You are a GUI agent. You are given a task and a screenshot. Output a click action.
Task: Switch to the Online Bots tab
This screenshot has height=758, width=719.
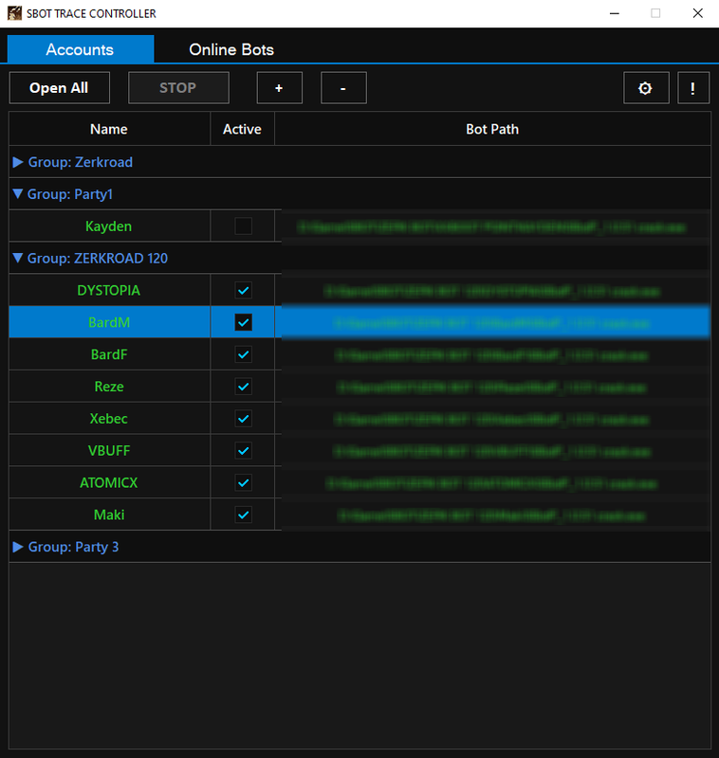(231, 49)
